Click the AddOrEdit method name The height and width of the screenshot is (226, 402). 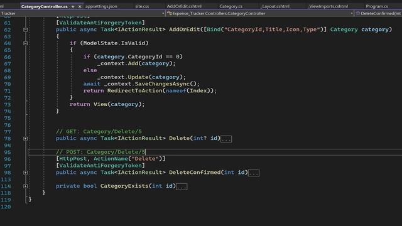point(184,30)
